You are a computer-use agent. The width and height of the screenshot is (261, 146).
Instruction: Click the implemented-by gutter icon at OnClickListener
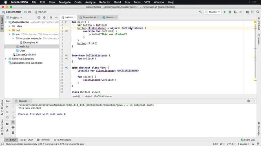pos(66,56)
